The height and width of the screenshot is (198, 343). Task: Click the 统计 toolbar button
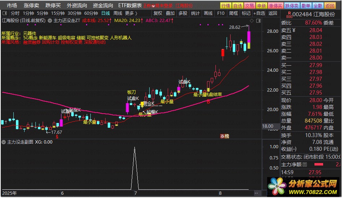(x=195, y=13)
